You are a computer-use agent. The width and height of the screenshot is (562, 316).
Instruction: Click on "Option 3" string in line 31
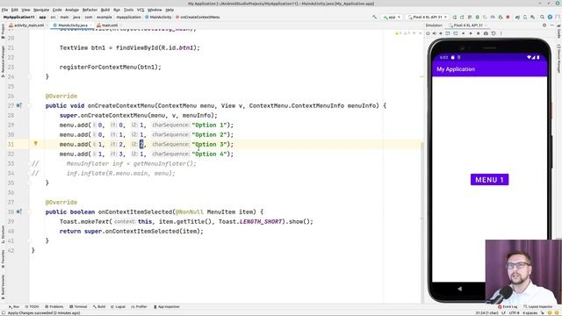(209, 144)
